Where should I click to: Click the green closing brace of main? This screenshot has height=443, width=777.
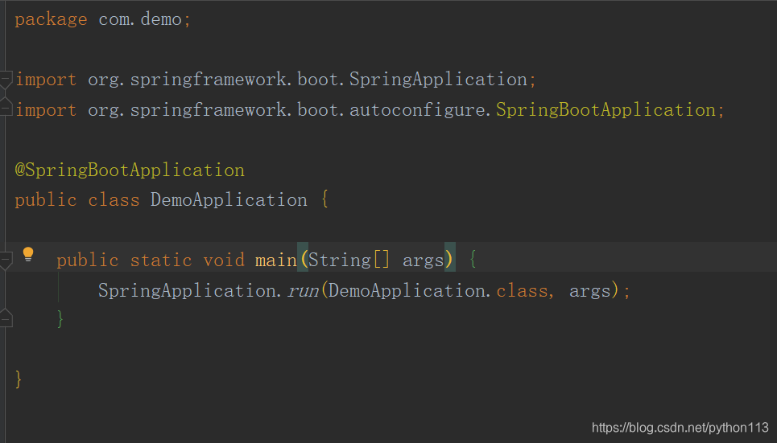60,319
